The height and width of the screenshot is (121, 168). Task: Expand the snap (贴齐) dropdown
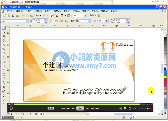click(x=96, y=16)
